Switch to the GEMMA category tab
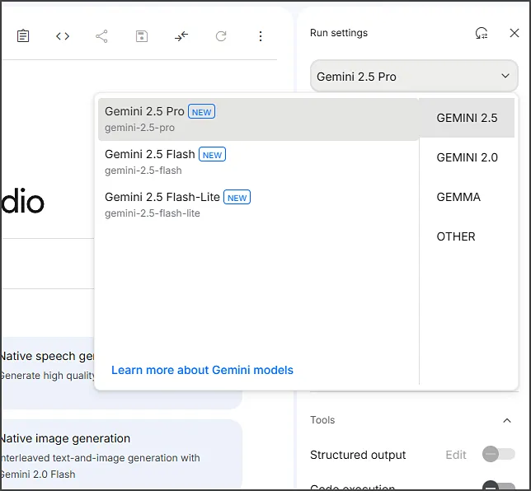531x491 pixels. tap(467, 197)
